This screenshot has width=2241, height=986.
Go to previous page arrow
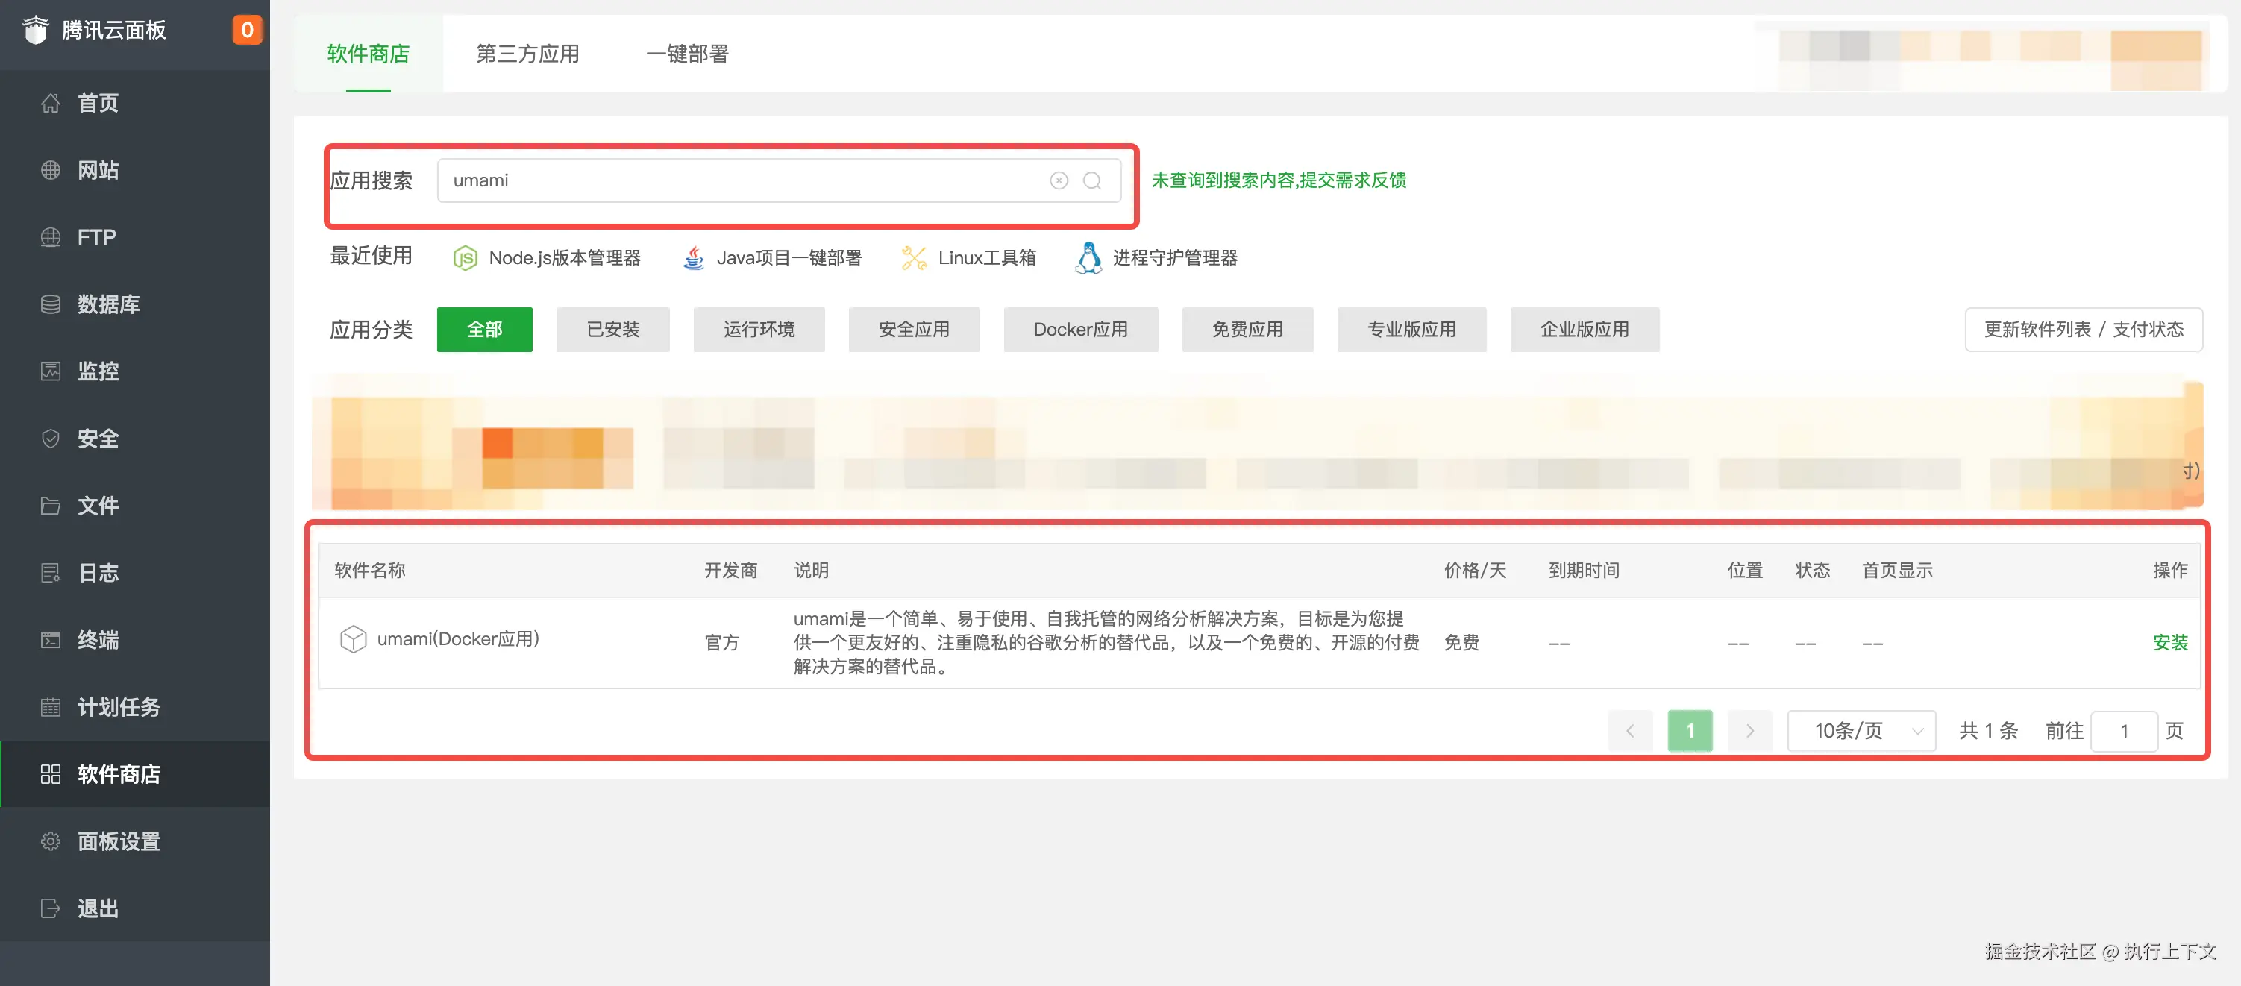1630,731
